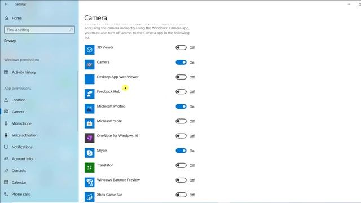This screenshot has height=203, width=361.
Task: Open Calendar privacy settings
Action: tap(39, 182)
